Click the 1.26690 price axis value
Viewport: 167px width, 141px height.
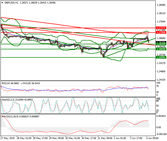point(161,38)
